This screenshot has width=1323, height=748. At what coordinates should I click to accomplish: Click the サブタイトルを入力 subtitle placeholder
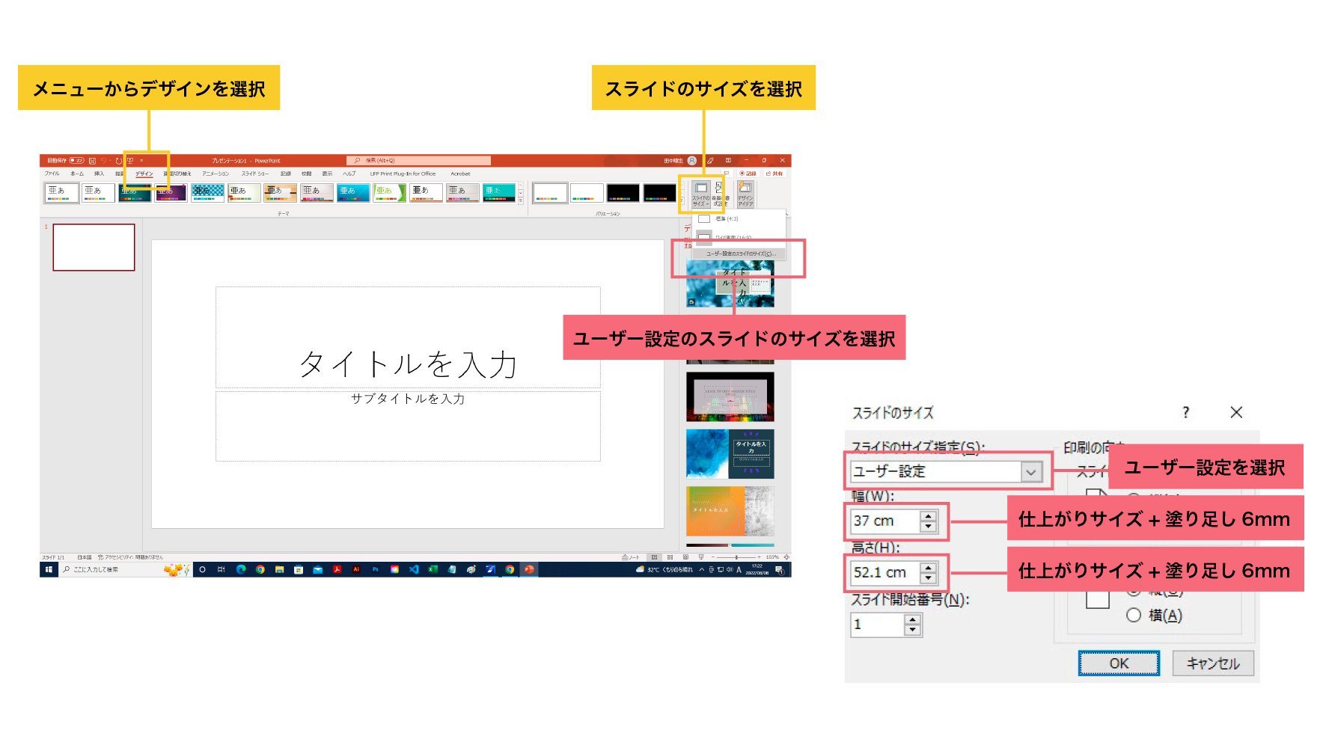click(408, 426)
